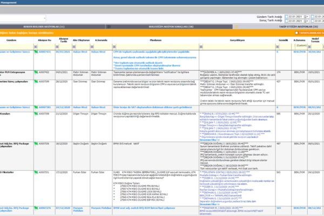Open calendar dropdown of Sonuç start date
Screen dimensions: 324x216
306,21
